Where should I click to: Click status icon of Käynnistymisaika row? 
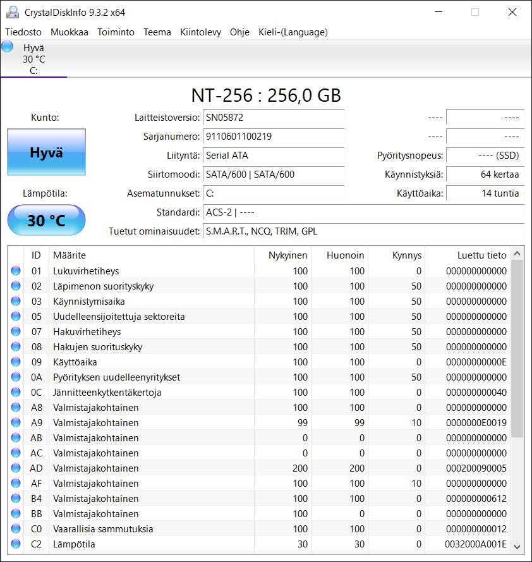pyautogui.click(x=16, y=302)
